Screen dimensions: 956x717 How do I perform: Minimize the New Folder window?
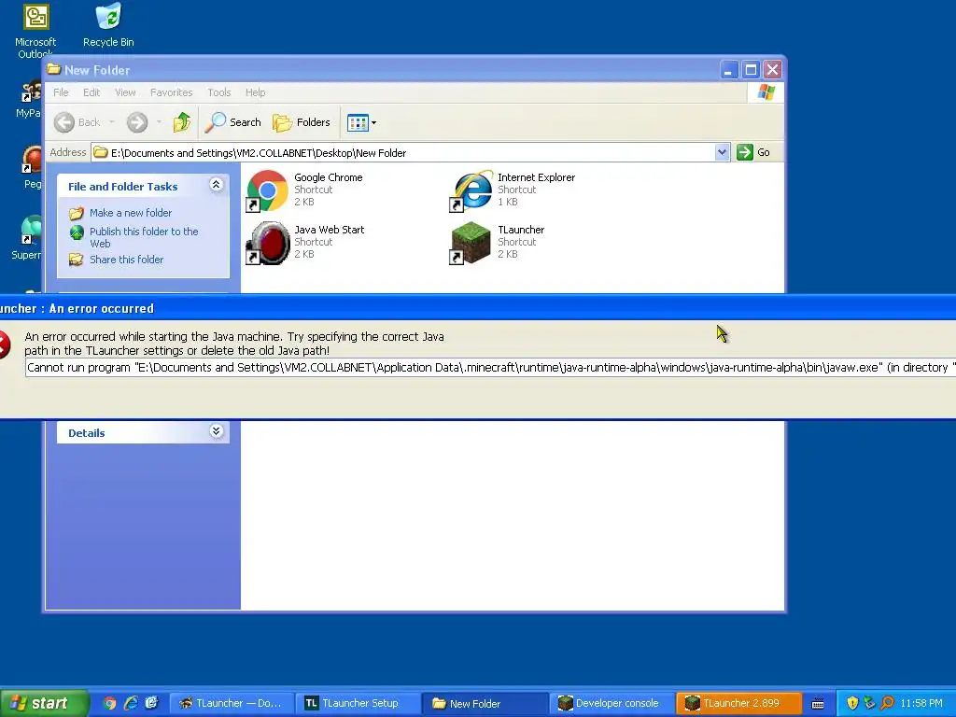click(728, 70)
